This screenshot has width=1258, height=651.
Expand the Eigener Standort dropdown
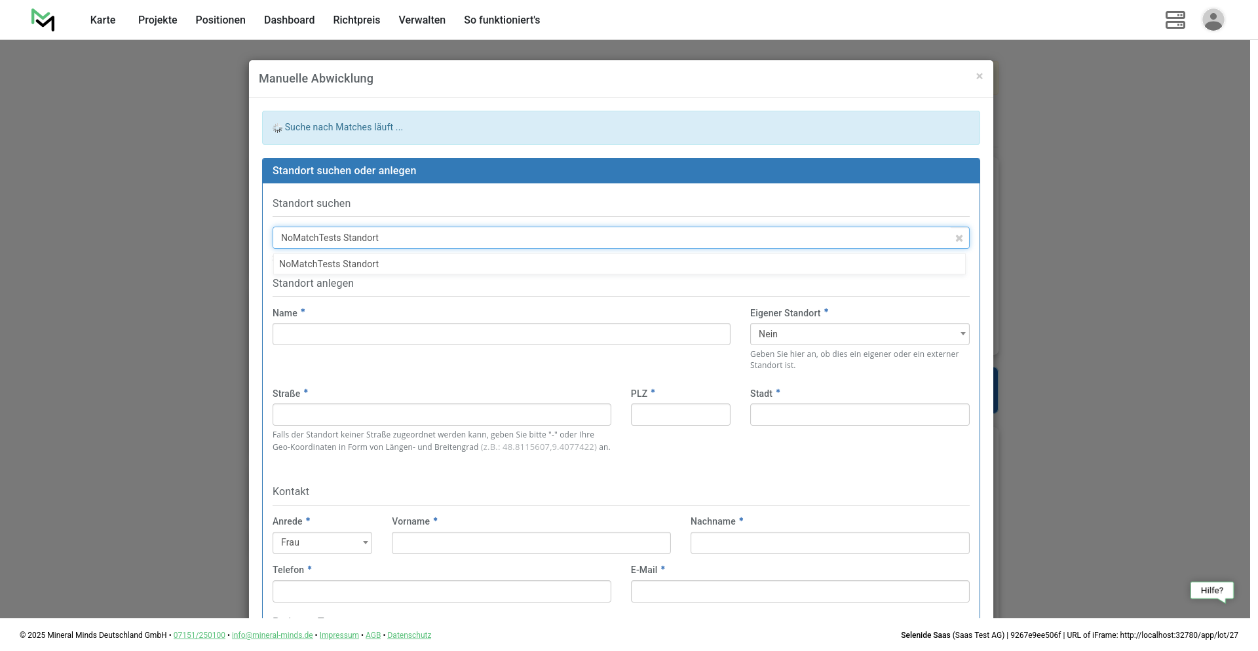[859, 334]
